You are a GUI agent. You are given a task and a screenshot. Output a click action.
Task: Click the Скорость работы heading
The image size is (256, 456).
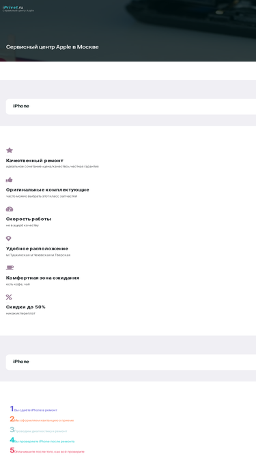coord(29,219)
